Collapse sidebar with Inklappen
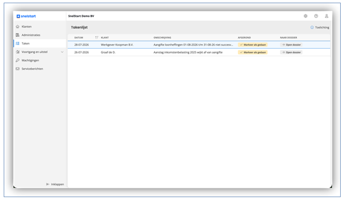 [x=55, y=184]
